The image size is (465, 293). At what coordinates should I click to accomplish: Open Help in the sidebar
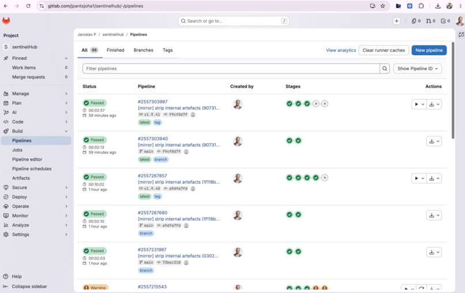pyautogui.click(x=17, y=276)
